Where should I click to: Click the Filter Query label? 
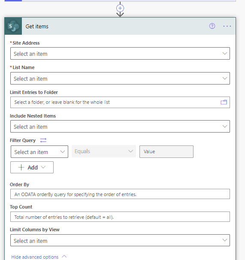pyautogui.click(x=23, y=140)
